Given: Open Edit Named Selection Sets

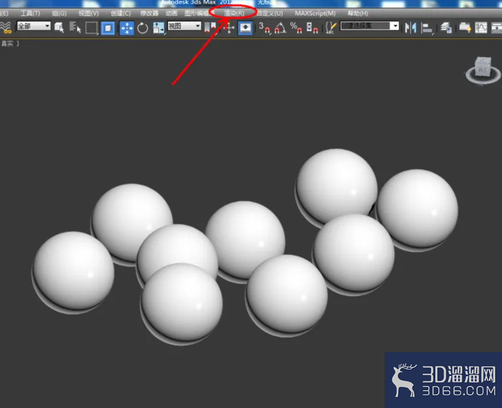Looking at the screenshot, I should 331,28.
